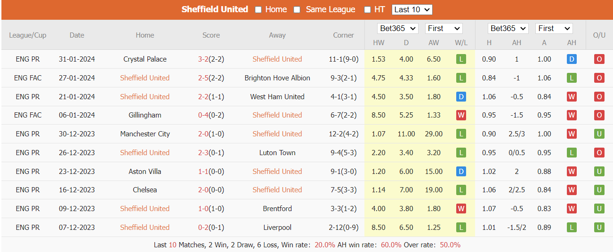613x252 pixels.
Task: Click red W badge in Brentford row W/L column
Action: point(461,209)
